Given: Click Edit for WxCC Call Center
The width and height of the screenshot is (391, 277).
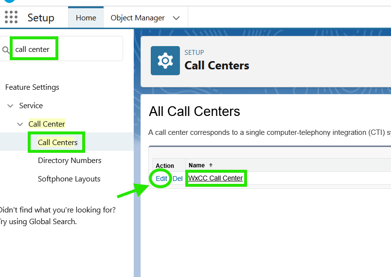Looking at the screenshot, I should click(x=161, y=179).
